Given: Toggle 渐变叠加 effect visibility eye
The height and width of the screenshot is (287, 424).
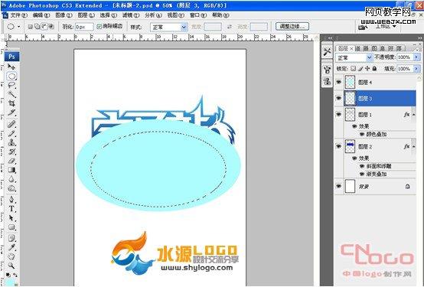Looking at the screenshot, I should (362, 174).
